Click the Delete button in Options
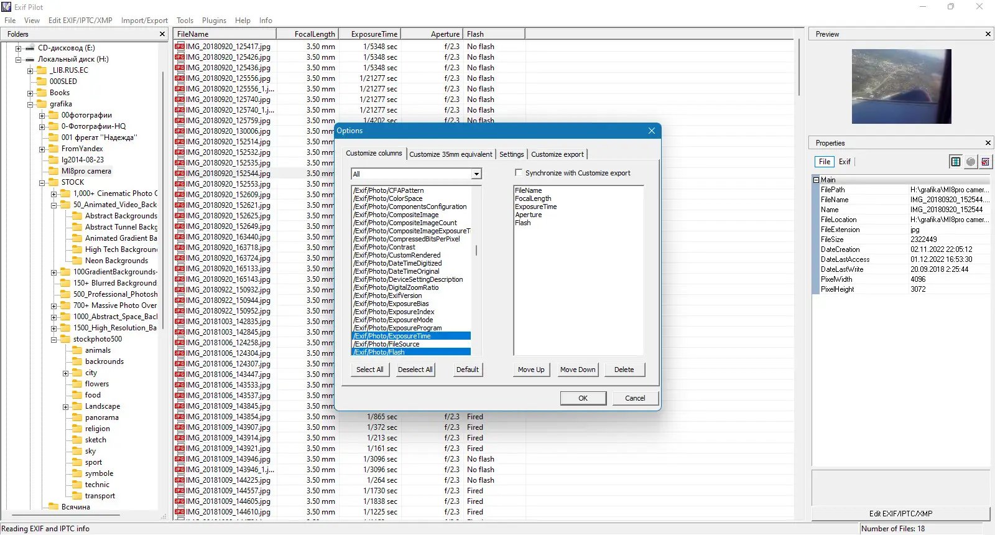Image resolution: width=995 pixels, height=535 pixels. (x=624, y=370)
